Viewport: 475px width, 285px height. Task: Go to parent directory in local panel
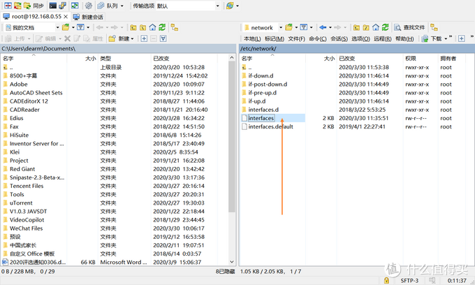tap(133, 27)
